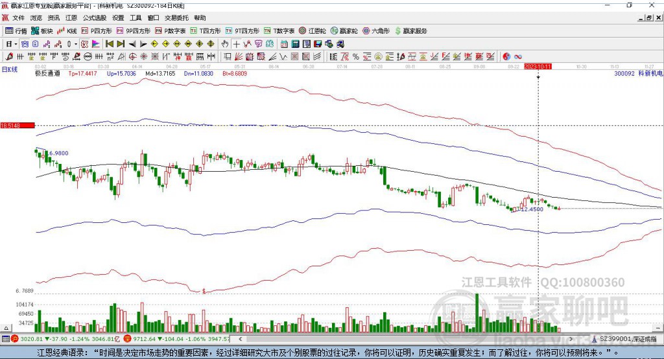Open the calendar icon showing 21
Viewport: 664px width, 359px height.
click(284, 44)
